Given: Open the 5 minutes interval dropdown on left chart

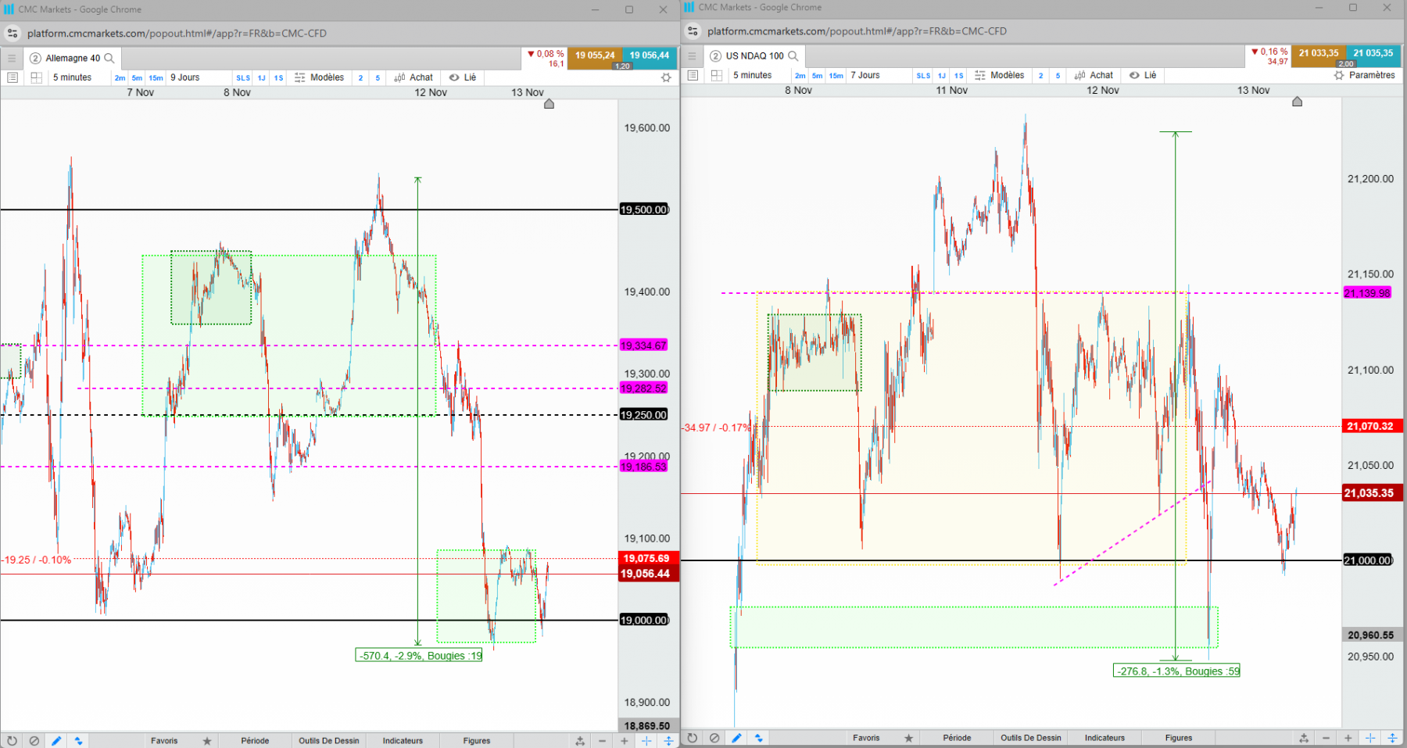Looking at the screenshot, I should (72, 77).
